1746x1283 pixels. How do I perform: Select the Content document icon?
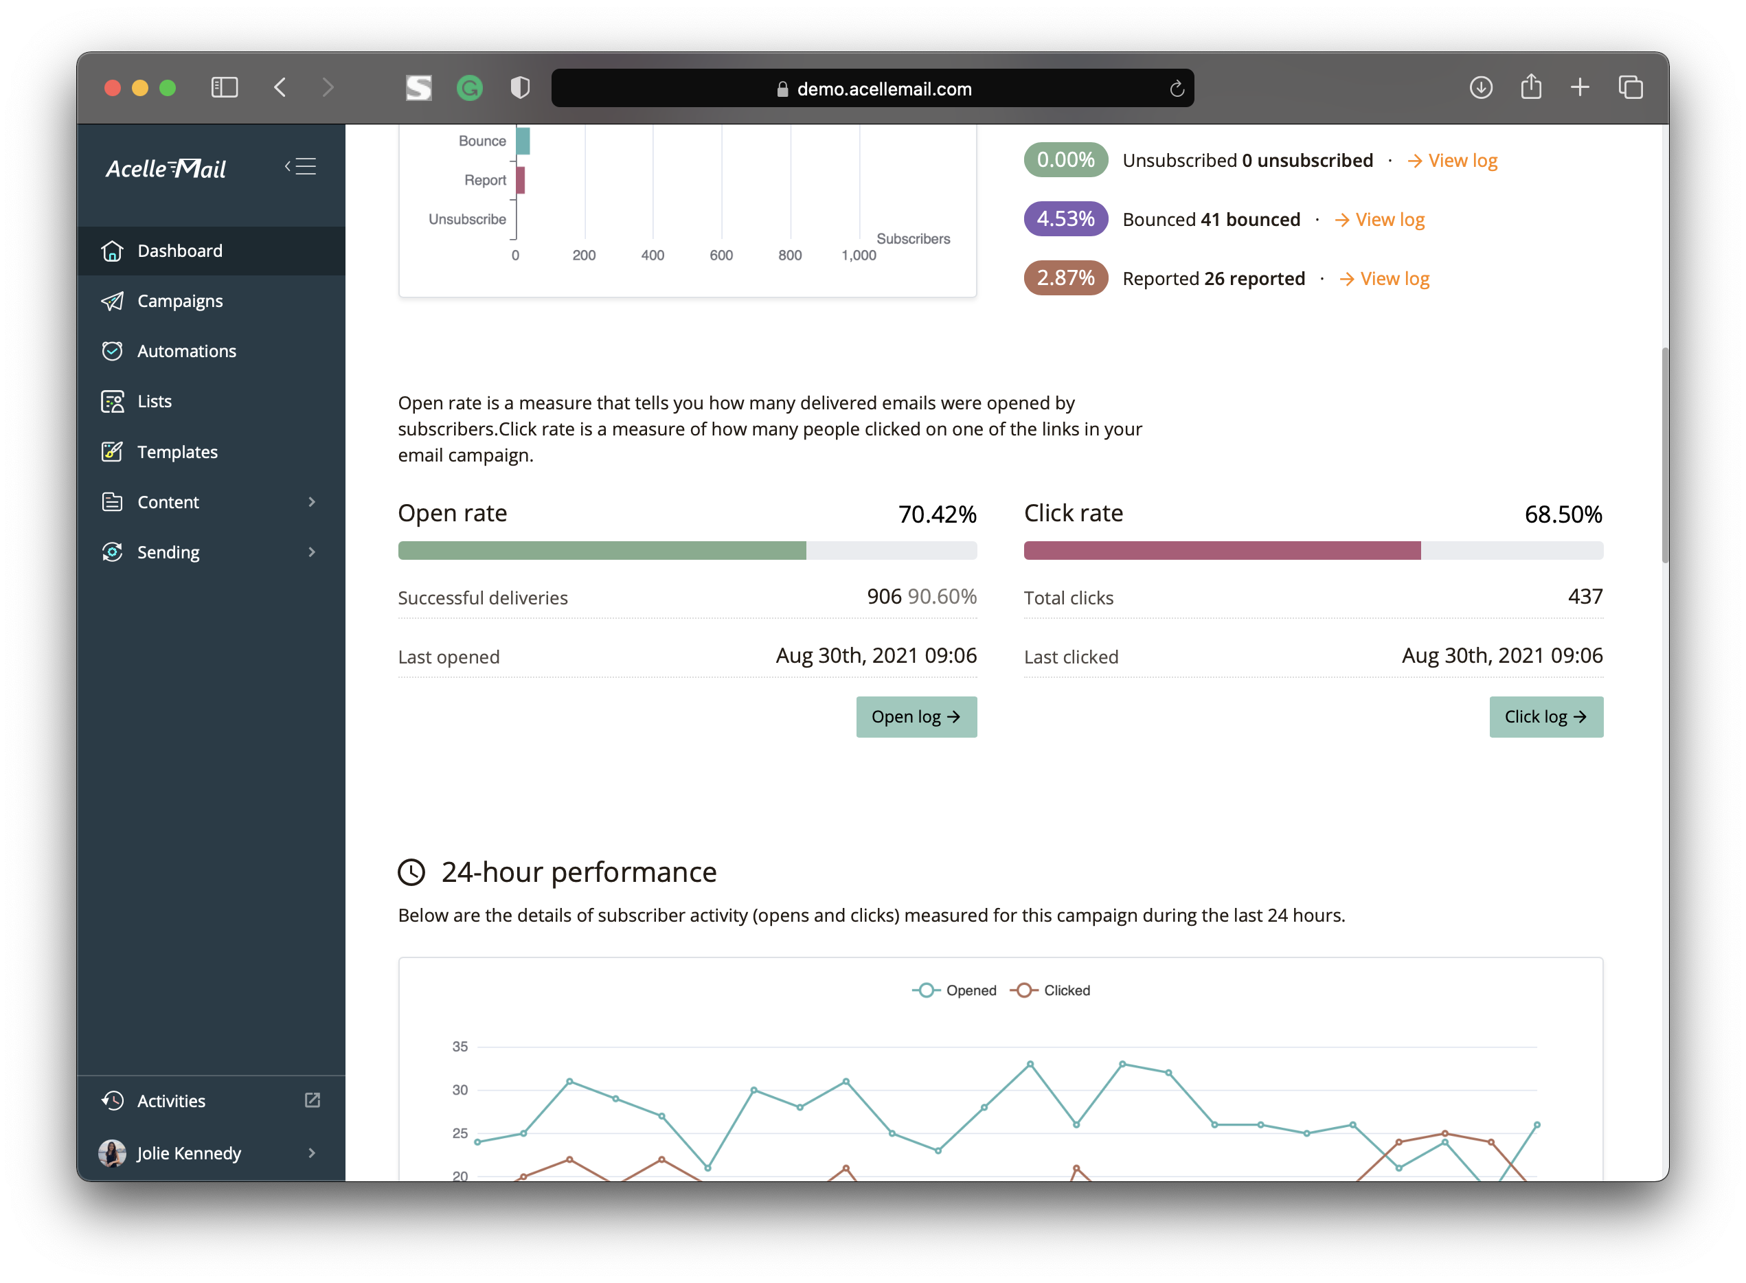(113, 501)
